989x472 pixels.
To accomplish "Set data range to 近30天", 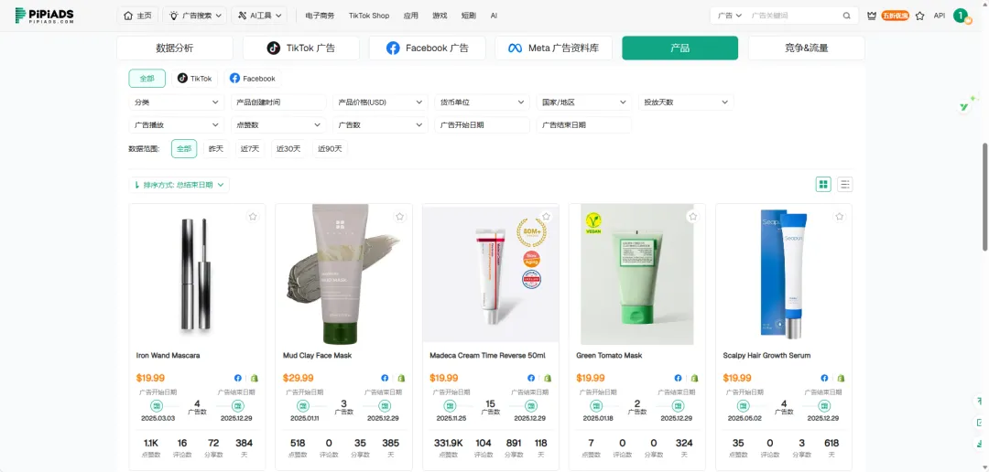I will tap(289, 149).
